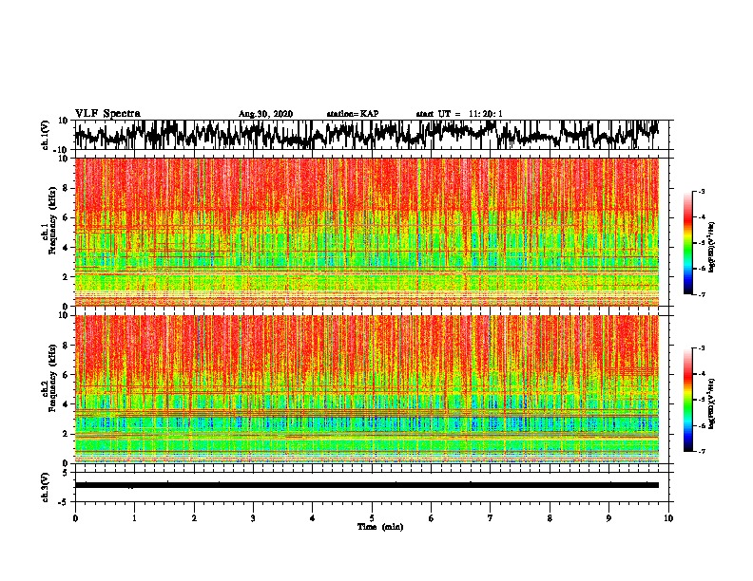
Task: Click the log(PSD) label beside ch.1 colorbar
Action: click(x=712, y=248)
